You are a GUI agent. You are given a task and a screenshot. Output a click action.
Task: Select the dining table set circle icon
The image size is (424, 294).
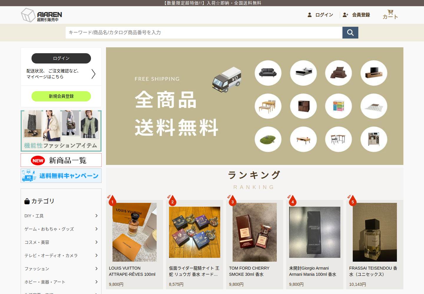coord(268,106)
